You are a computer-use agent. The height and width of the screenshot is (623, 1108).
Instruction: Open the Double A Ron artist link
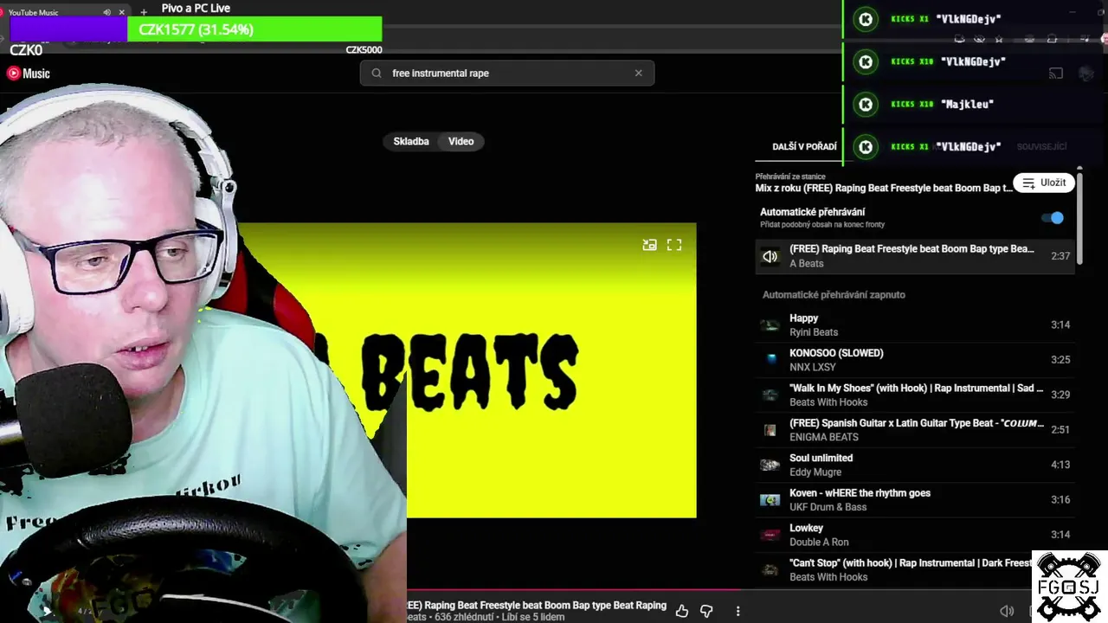pos(819,543)
